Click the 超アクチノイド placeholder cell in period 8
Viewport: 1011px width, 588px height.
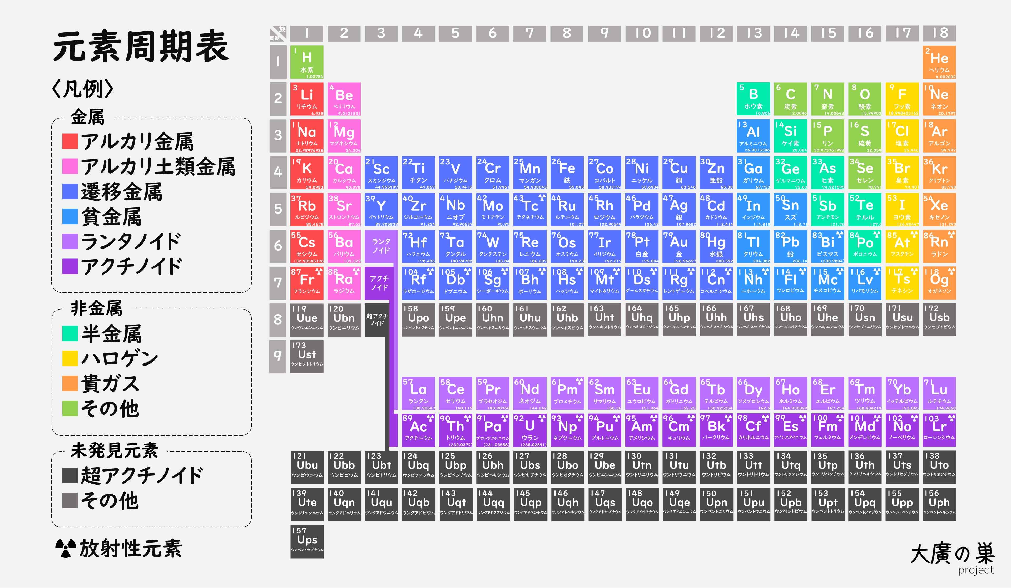coord(377,320)
